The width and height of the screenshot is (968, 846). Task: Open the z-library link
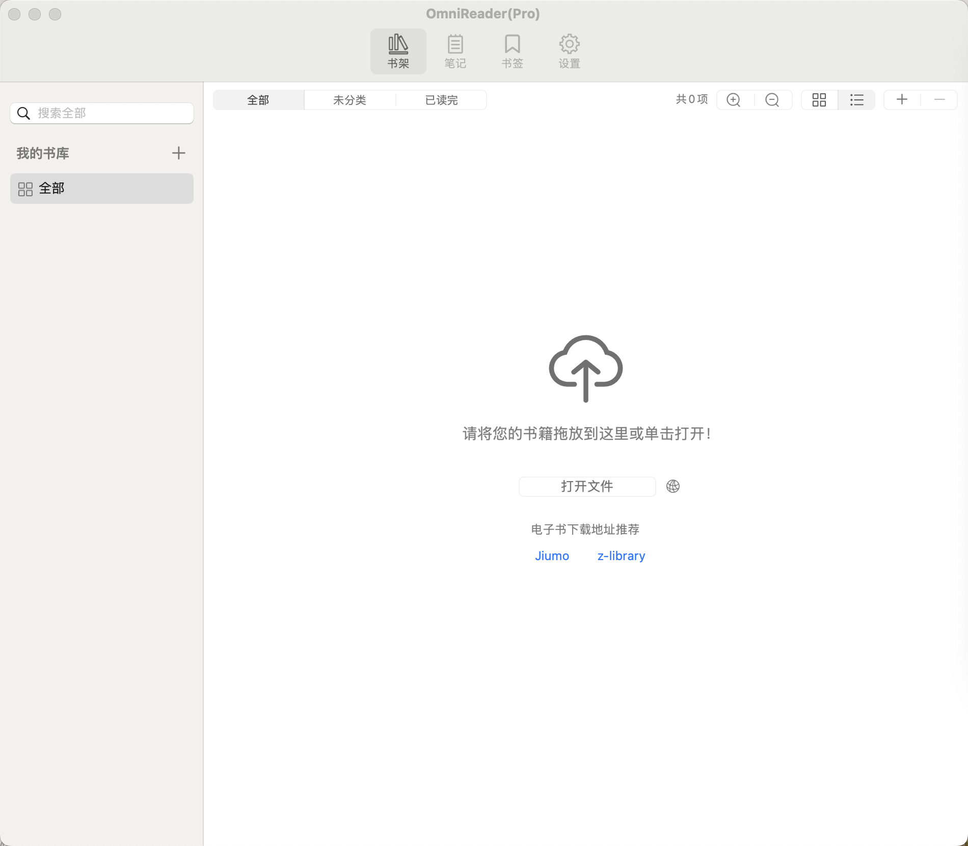pyautogui.click(x=621, y=556)
